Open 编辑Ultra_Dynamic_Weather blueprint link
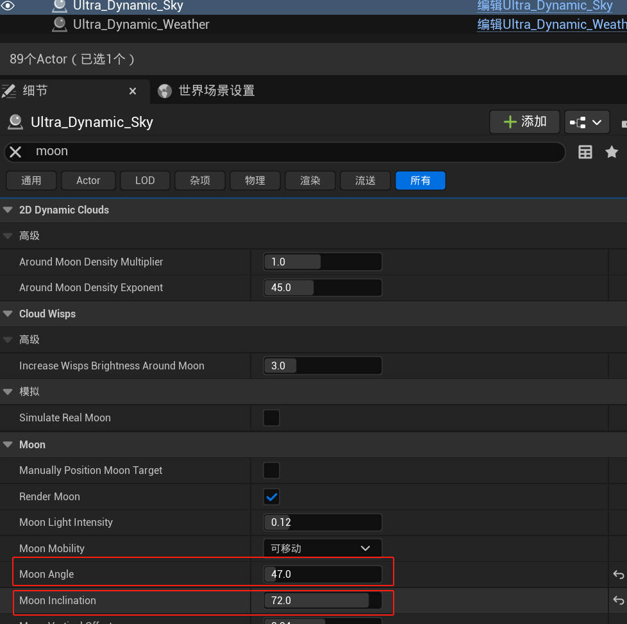Screen dimensions: 627x624 (x=552, y=24)
